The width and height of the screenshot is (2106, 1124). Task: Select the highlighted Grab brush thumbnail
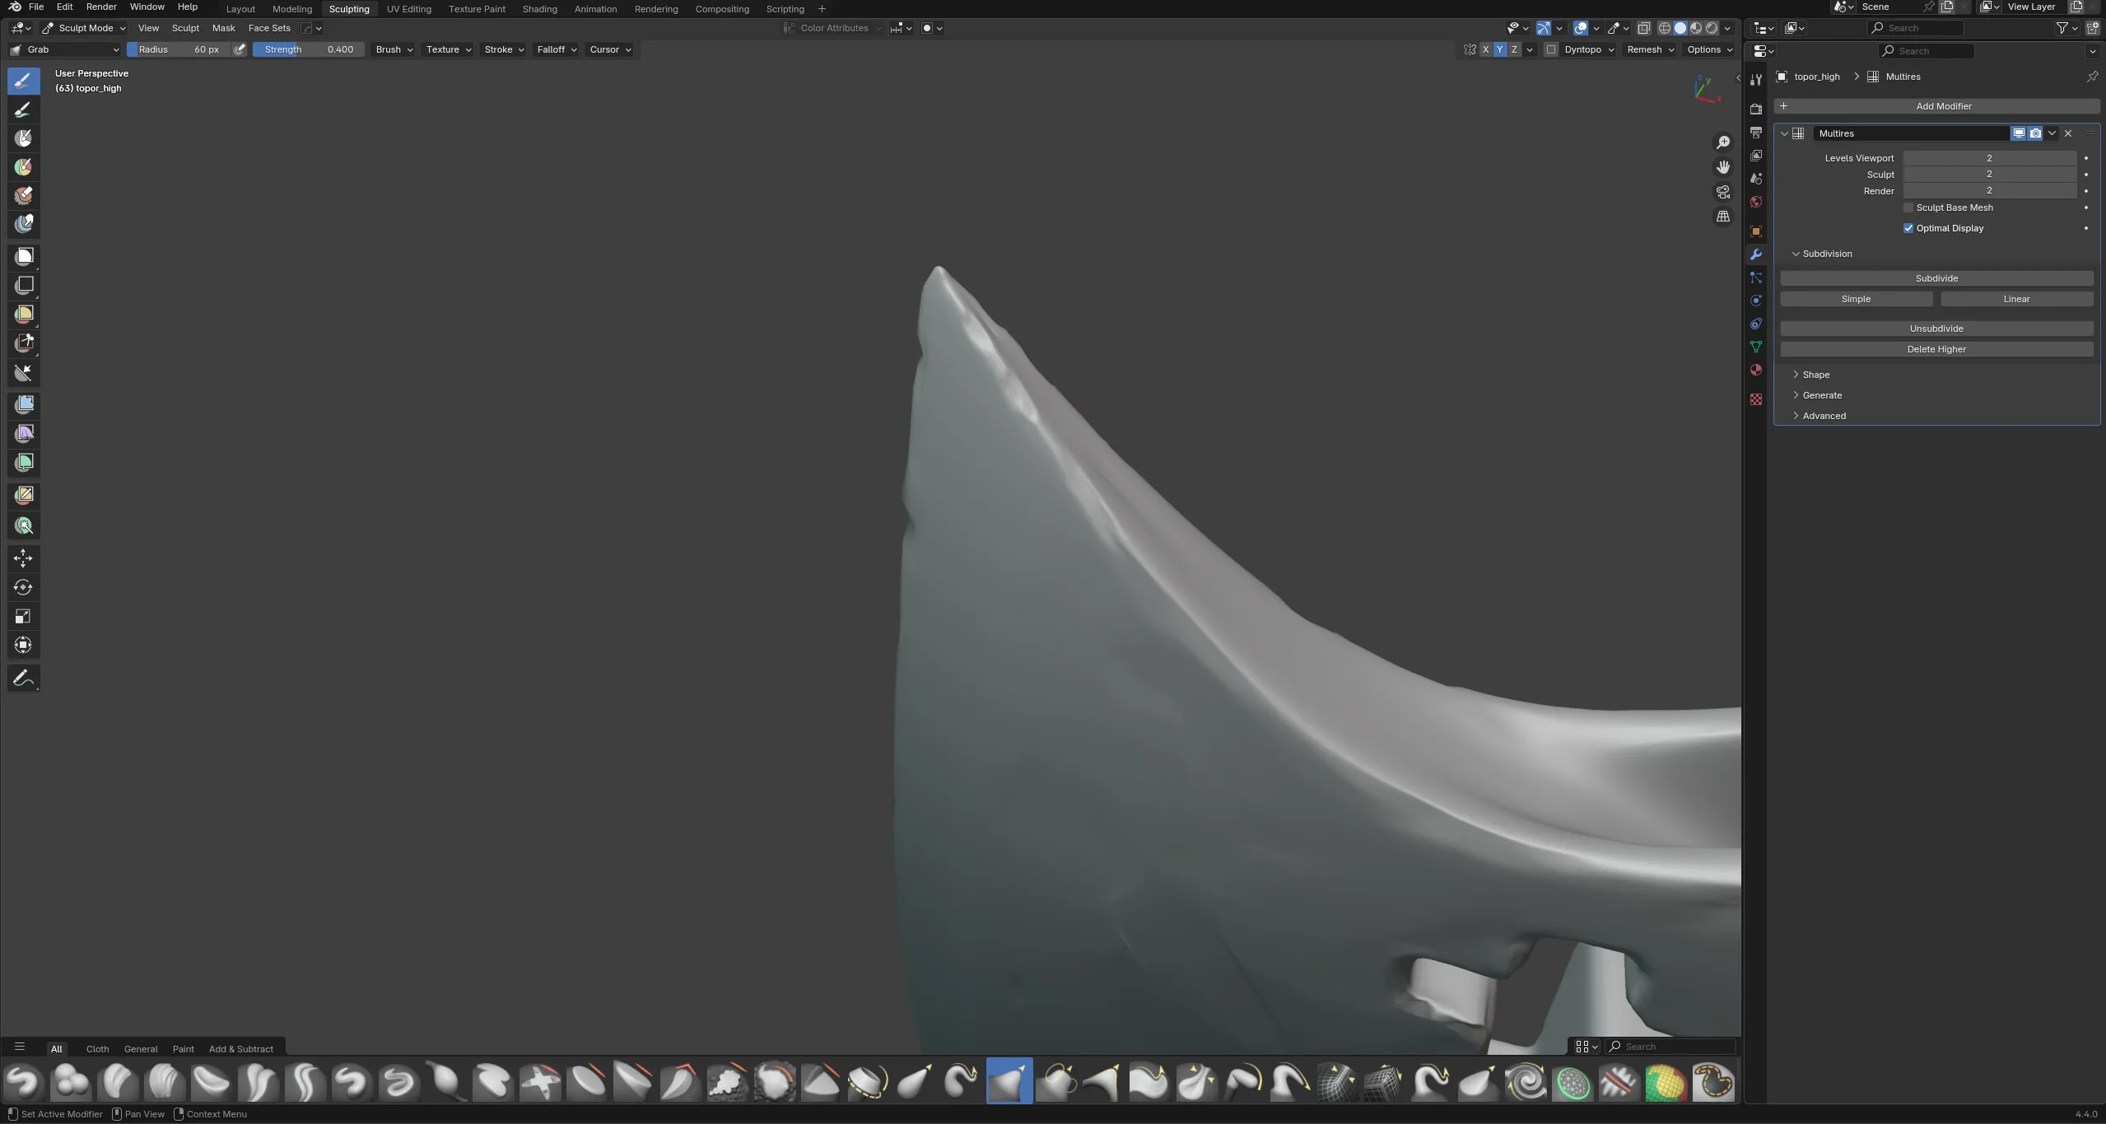(1009, 1081)
